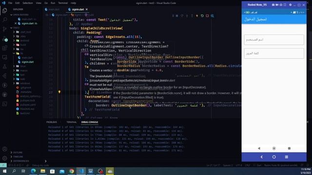Click Explorer more actions ellipsis
The image size is (312, 175).
pos(38,9)
